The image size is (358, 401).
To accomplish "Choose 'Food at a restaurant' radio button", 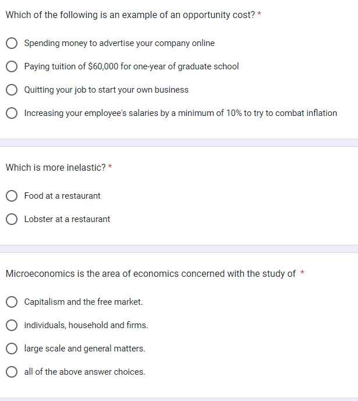I will pos(12,196).
